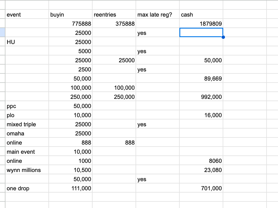Select the 'max late reg?' header cell
Image resolution: width=278 pixels, height=208 pixels.
[158, 14]
